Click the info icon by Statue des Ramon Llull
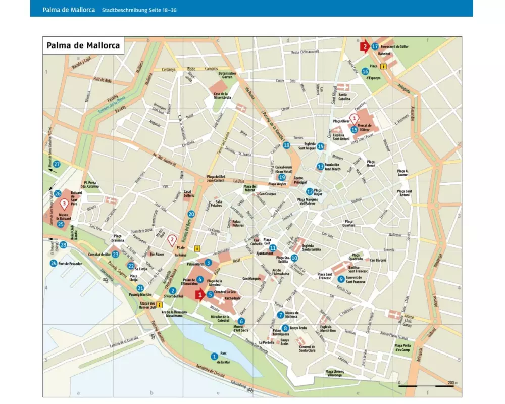 pyautogui.click(x=159, y=305)
